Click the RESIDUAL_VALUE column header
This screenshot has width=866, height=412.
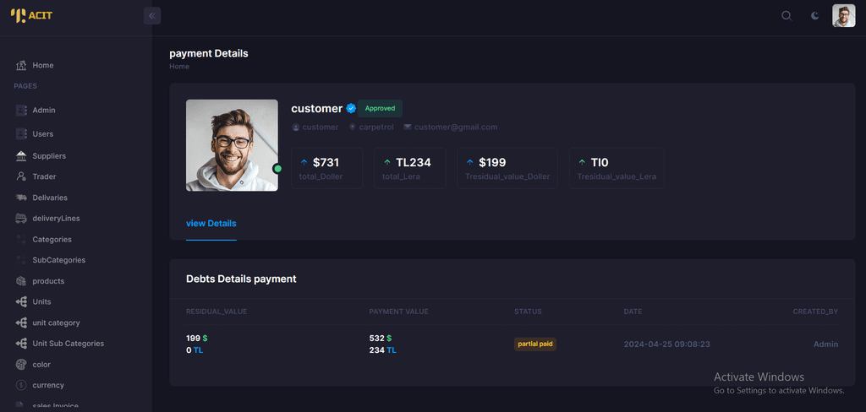[216, 312]
